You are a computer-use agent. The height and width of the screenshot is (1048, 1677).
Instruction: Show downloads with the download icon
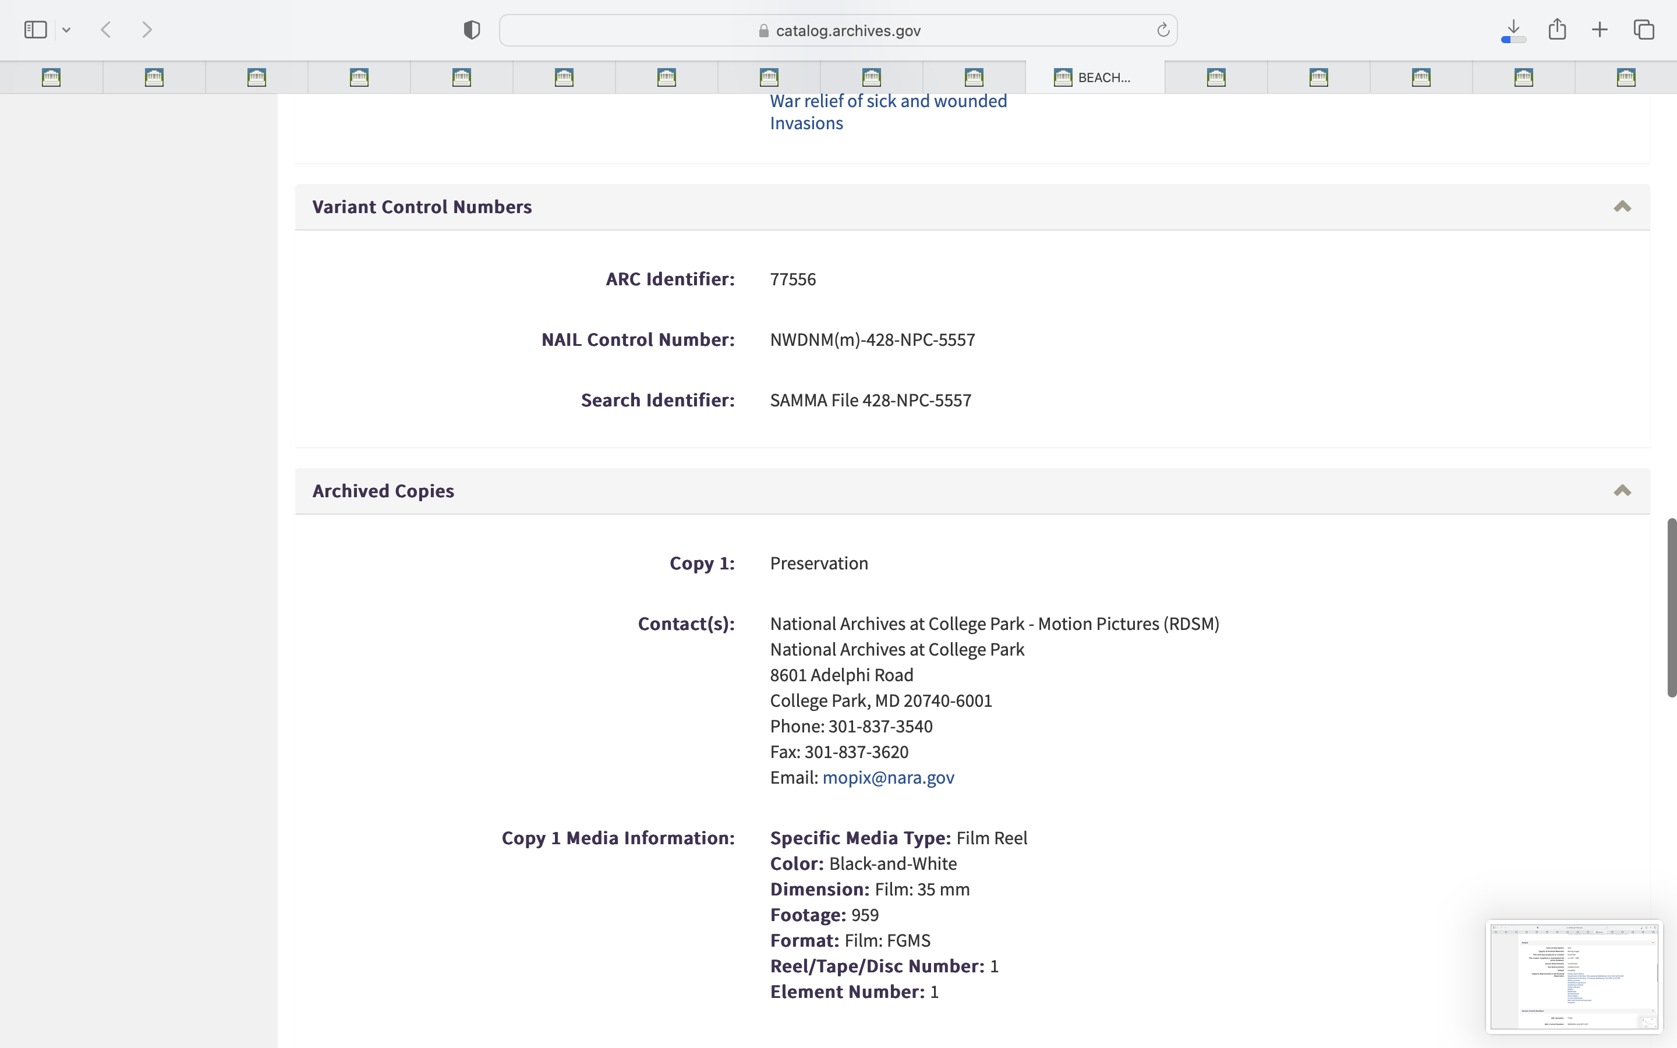click(1513, 30)
